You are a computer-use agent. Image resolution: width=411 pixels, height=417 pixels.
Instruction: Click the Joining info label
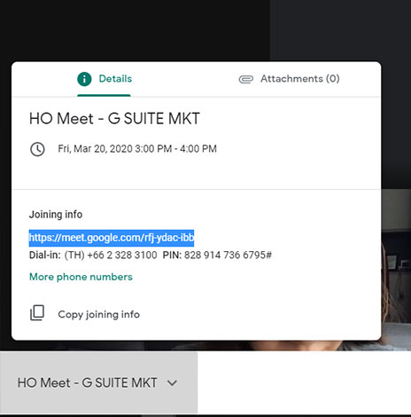click(56, 215)
